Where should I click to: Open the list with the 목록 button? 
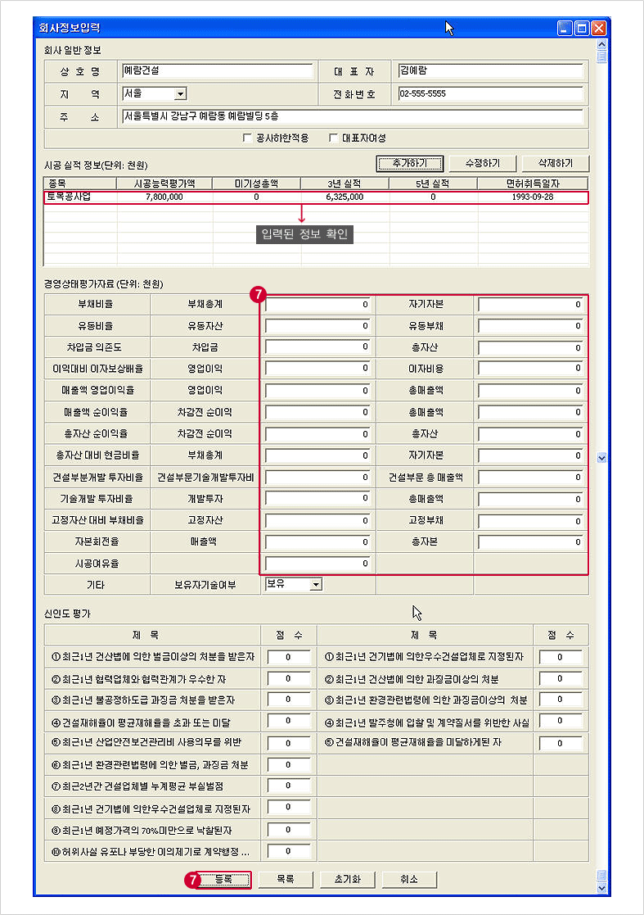coord(286,880)
